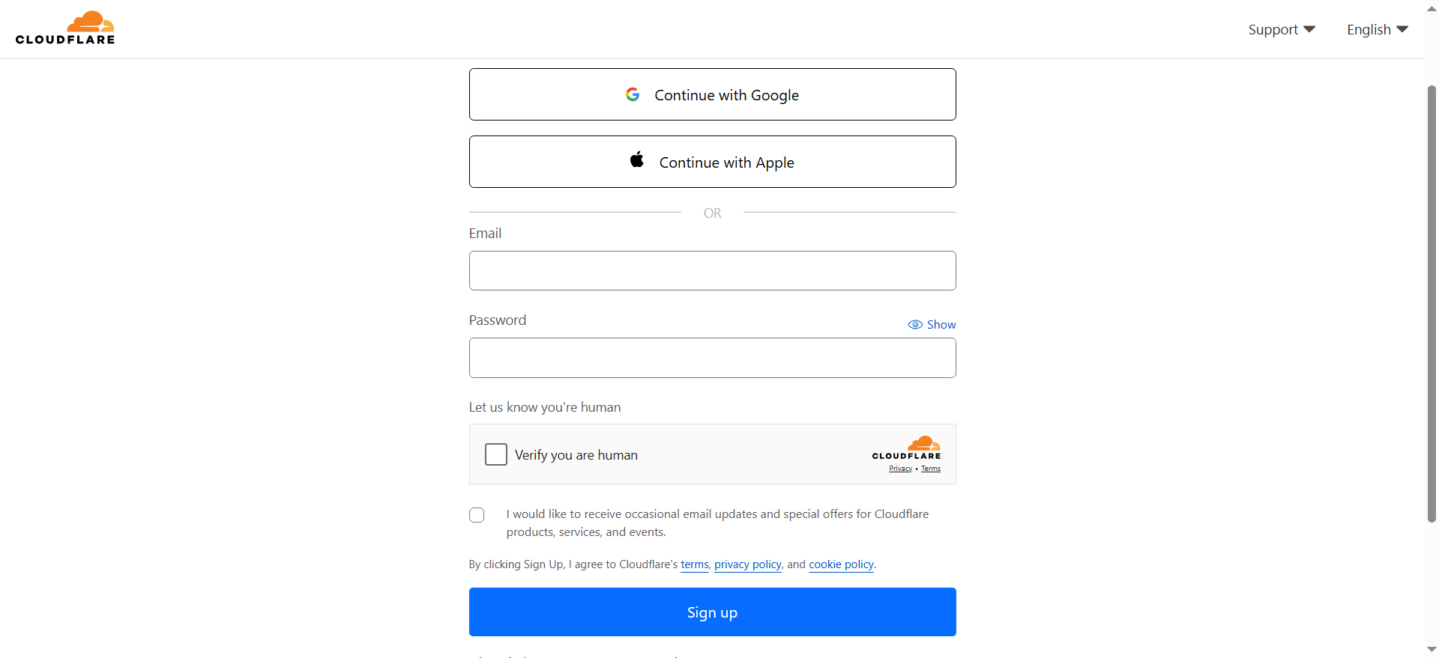1439x658 pixels.
Task: Open the Support menu
Action: pyautogui.click(x=1282, y=29)
